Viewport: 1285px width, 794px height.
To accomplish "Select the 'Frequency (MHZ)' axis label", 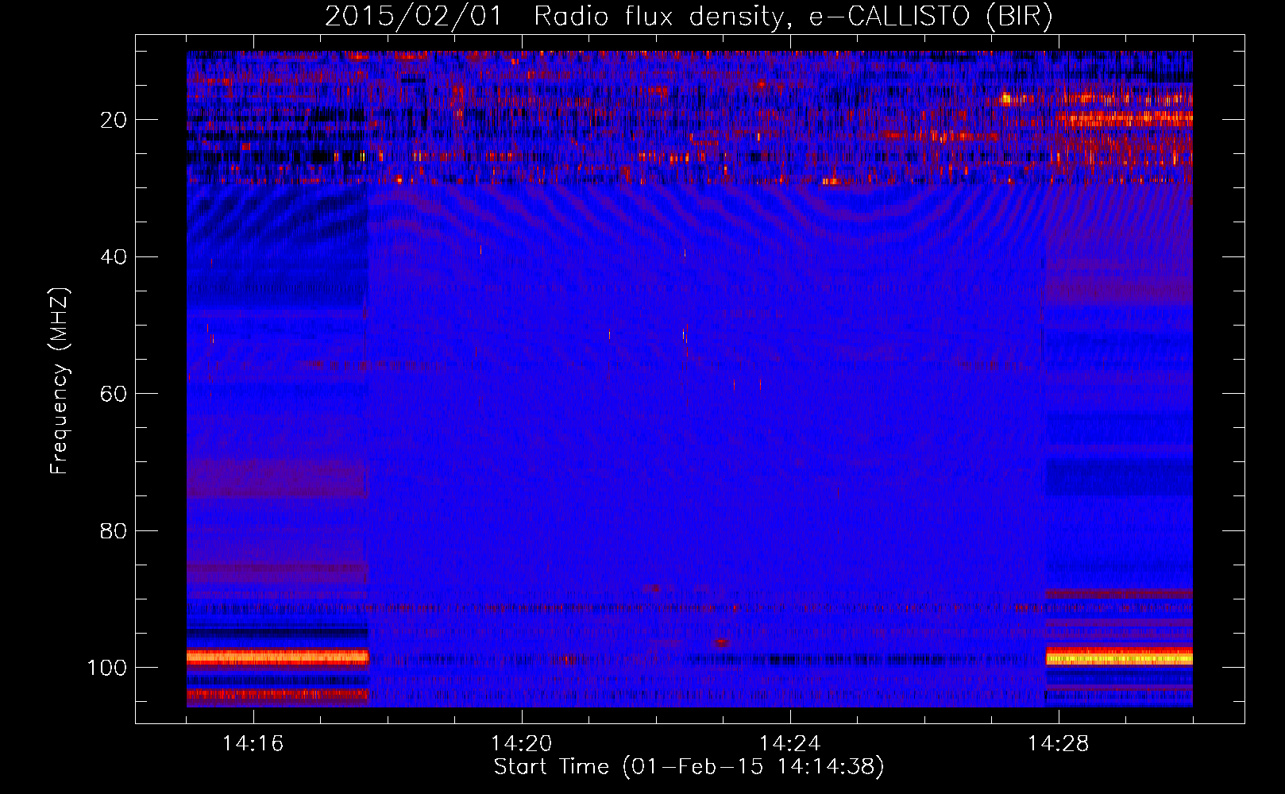I will click(60, 381).
